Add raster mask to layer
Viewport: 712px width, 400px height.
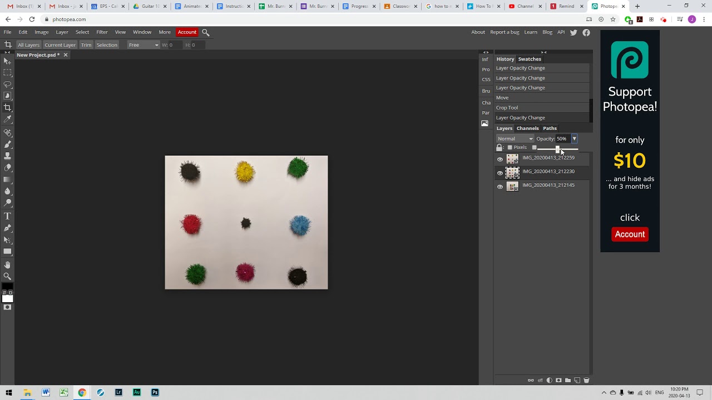pyautogui.click(x=558, y=381)
